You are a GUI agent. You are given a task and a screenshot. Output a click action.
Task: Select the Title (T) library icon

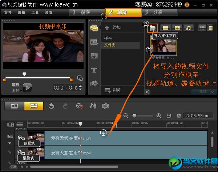tap(94, 70)
